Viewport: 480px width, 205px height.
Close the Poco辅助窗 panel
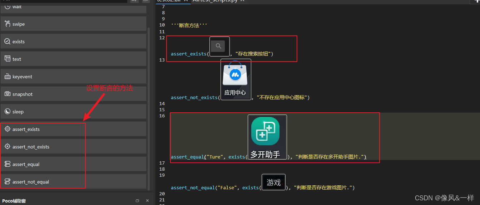pos(147,201)
